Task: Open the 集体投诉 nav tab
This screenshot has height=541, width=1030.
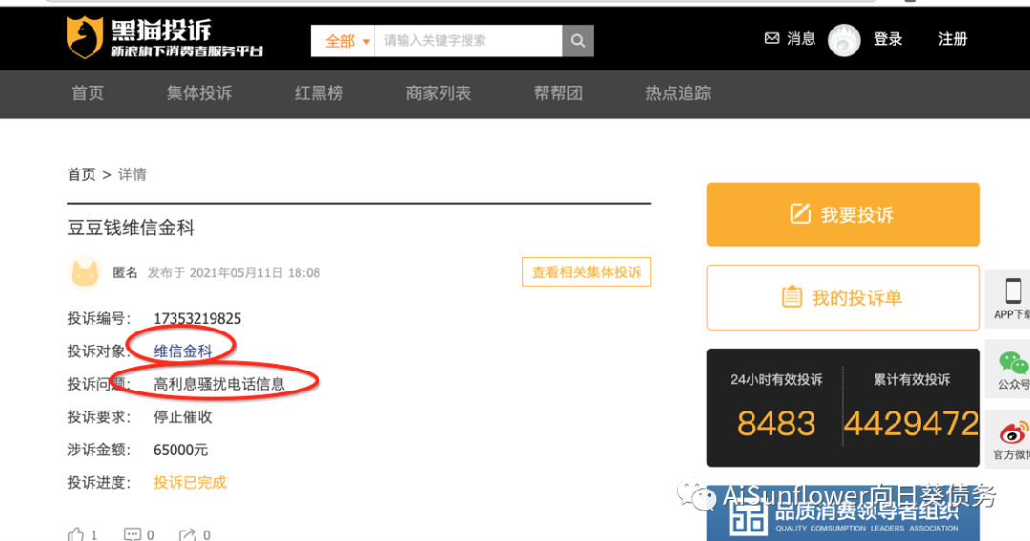Action: (x=199, y=93)
